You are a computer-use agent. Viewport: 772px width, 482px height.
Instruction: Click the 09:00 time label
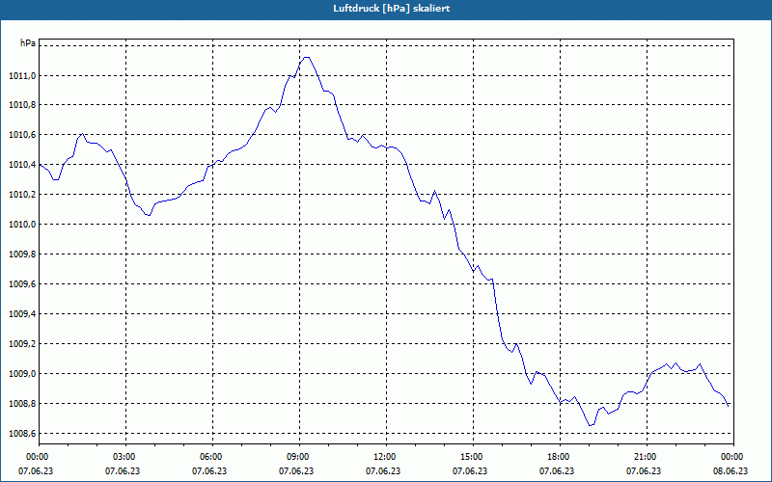pos(300,457)
